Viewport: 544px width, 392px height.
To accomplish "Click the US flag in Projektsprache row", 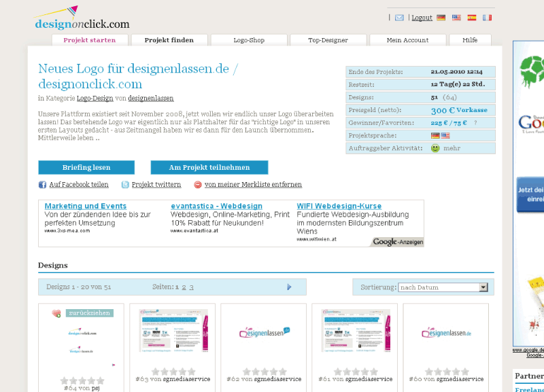I will 445,135.
